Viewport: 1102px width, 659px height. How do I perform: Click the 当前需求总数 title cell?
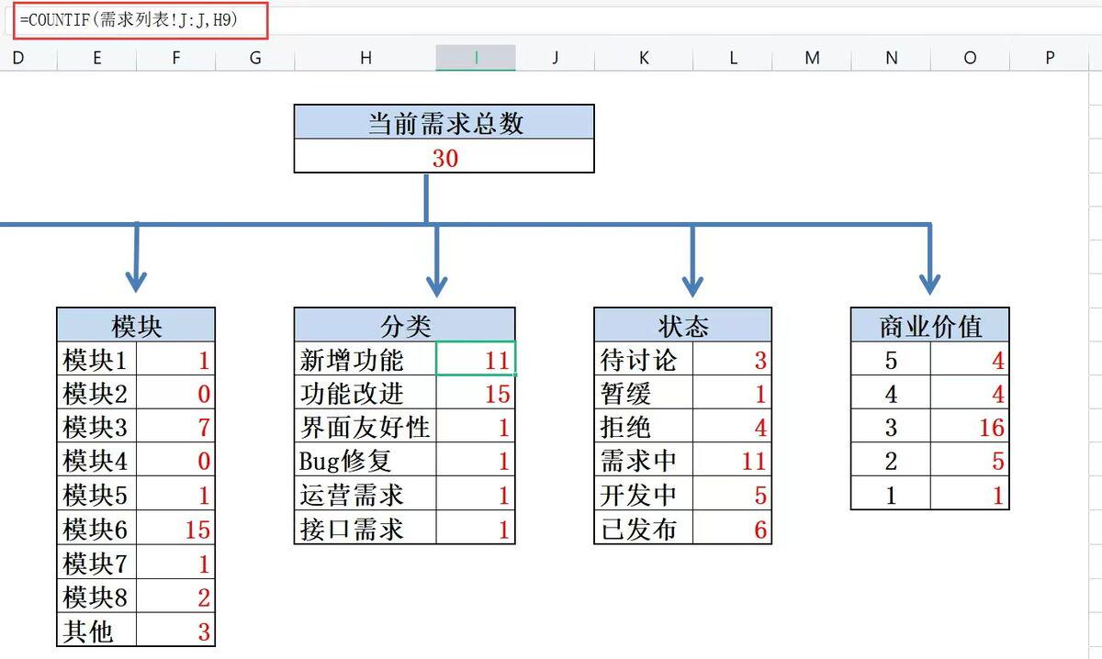pos(444,123)
